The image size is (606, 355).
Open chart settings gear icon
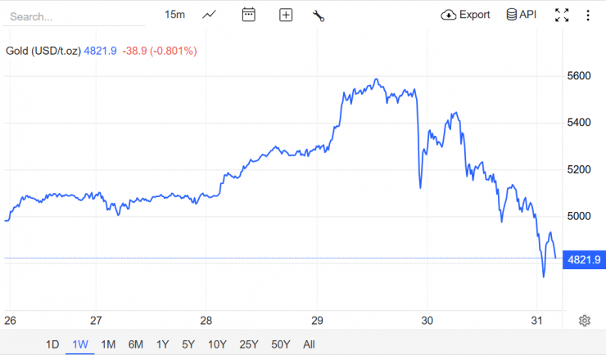(585, 320)
